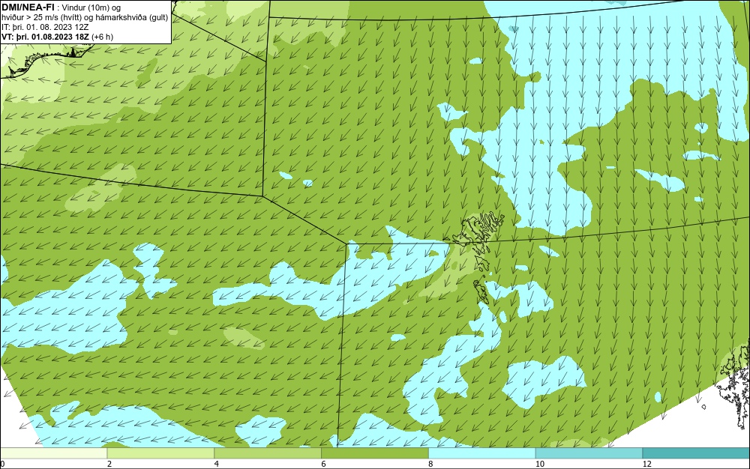Click the legend scale label "8"
750x469 pixels.
431,464
